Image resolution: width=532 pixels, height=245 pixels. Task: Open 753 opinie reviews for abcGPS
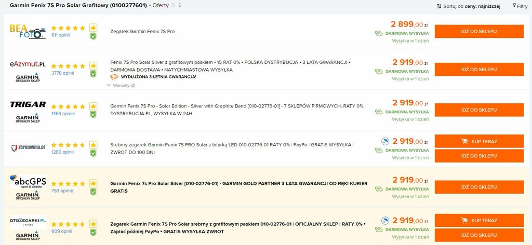62,191
